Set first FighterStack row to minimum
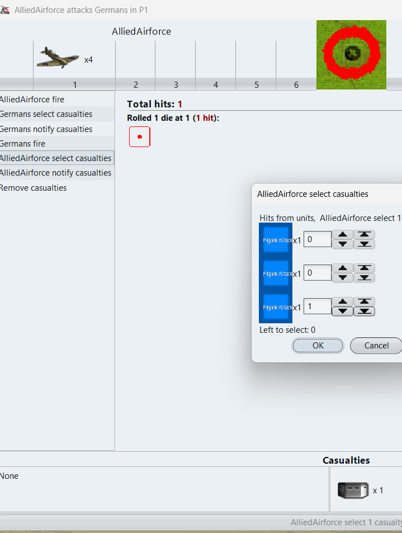 tap(365, 244)
